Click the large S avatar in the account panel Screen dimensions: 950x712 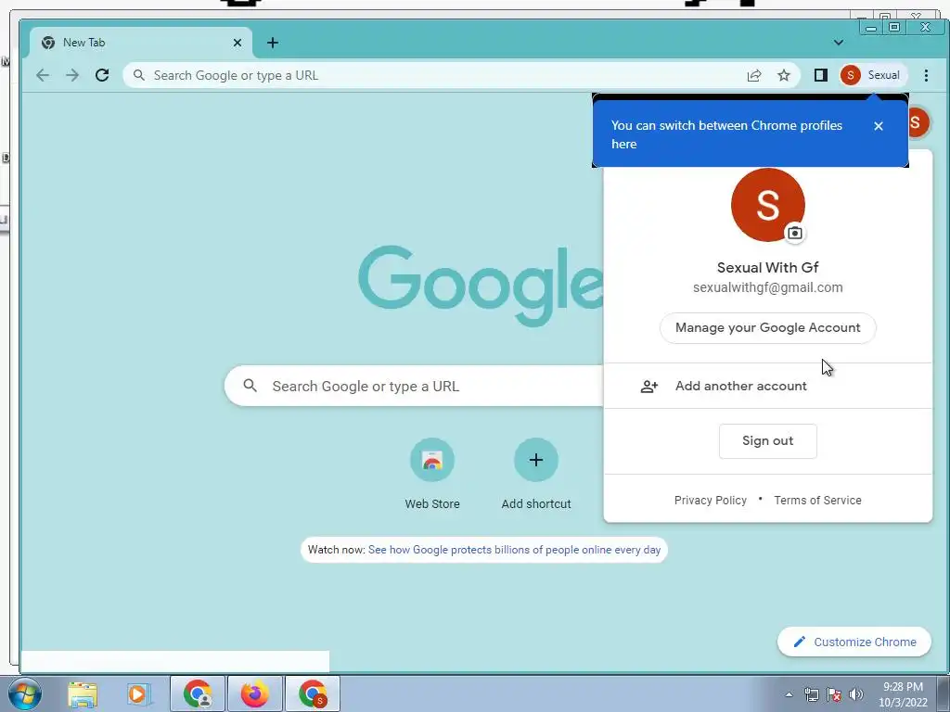pos(767,205)
